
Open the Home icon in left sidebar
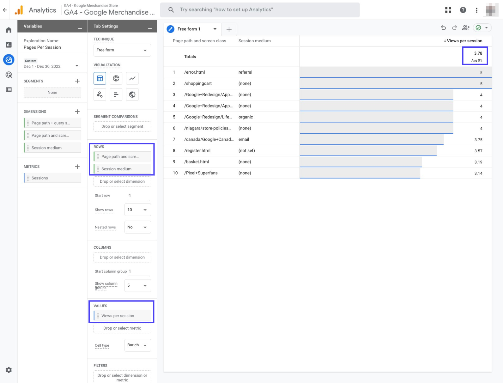[x=9, y=30]
